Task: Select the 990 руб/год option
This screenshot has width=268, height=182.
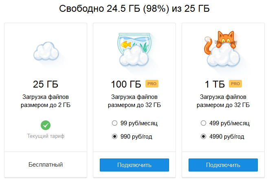Action: [x=115, y=137]
